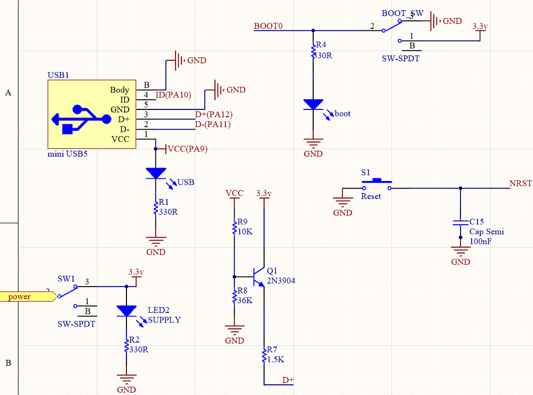Select the S1 Reset pushbutton symbol
The height and width of the screenshot is (395, 533).
click(x=377, y=185)
